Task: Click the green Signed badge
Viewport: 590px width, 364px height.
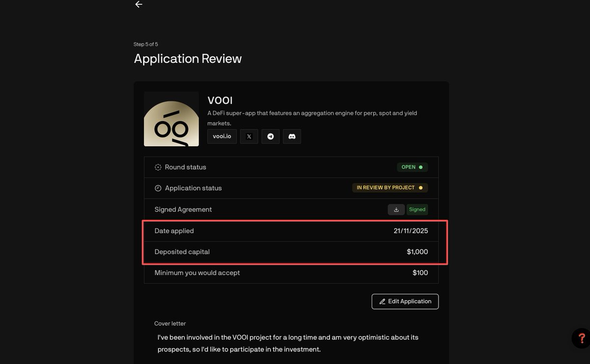Action: 417,209
